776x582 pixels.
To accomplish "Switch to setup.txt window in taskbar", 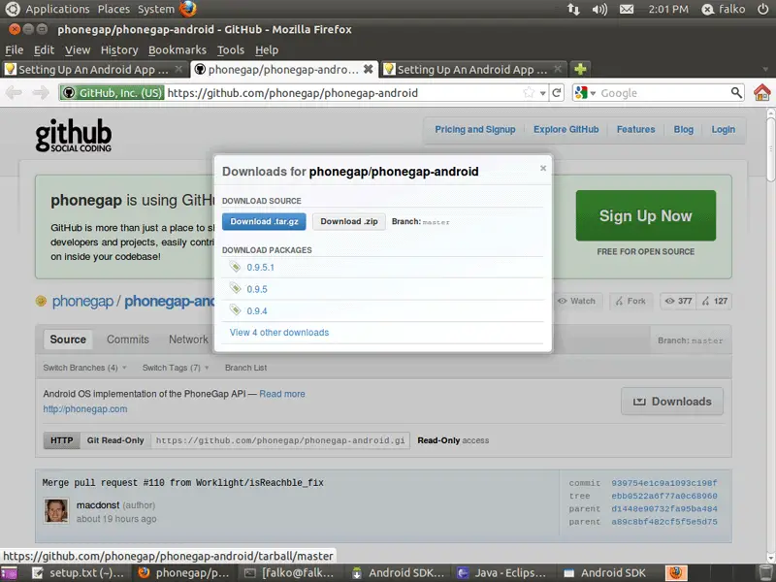I will coord(79,572).
